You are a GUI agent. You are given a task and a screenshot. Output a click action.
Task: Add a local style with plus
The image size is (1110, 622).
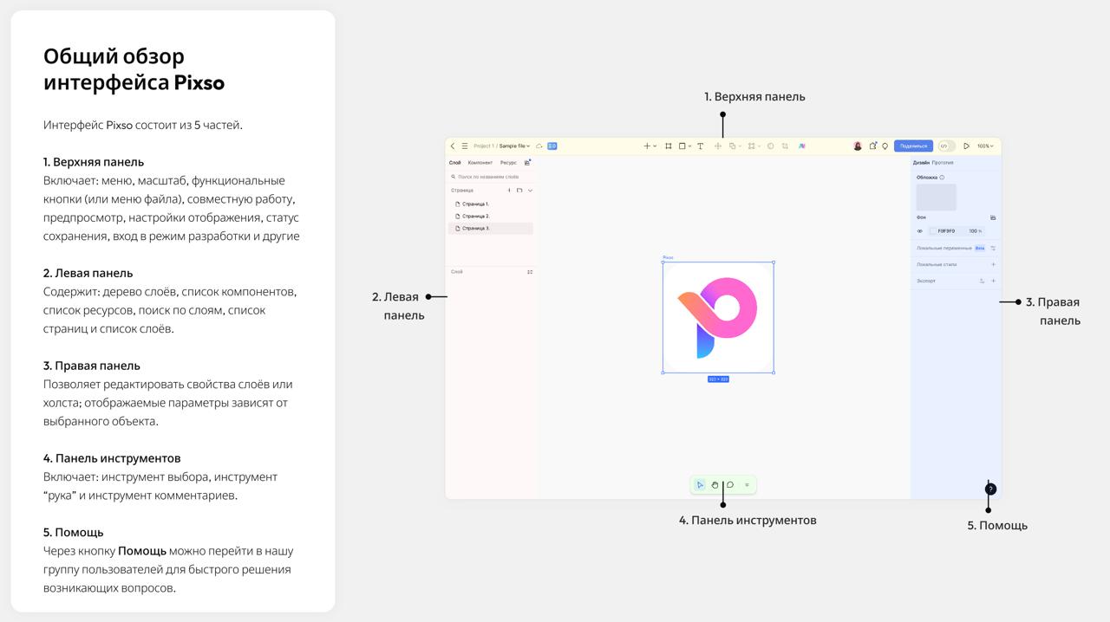(993, 264)
